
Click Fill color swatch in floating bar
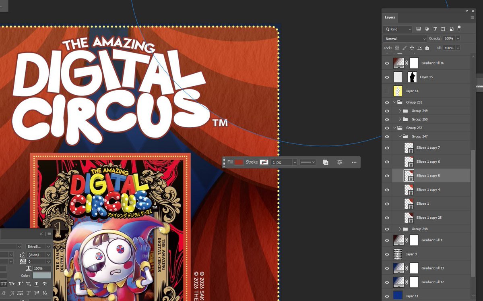[239, 162]
